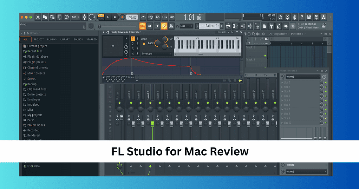Open the Line snap dropdown
359x189 pixels.
[186, 26]
